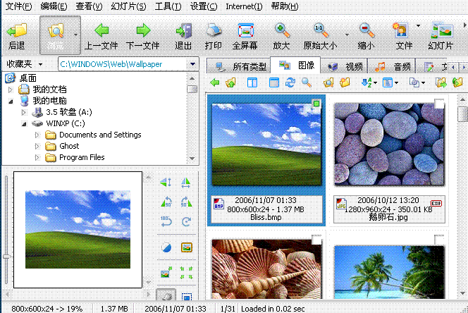Rotate image 90° clockwise
Image resolution: width=468 pixels, height=313 pixels.
tap(186, 202)
